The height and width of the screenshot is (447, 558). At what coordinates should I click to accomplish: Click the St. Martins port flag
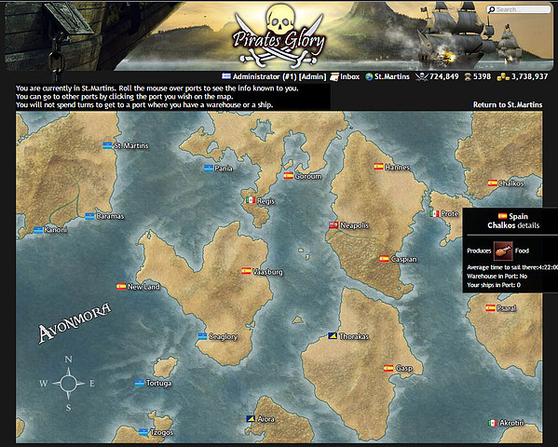click(107, 145)
